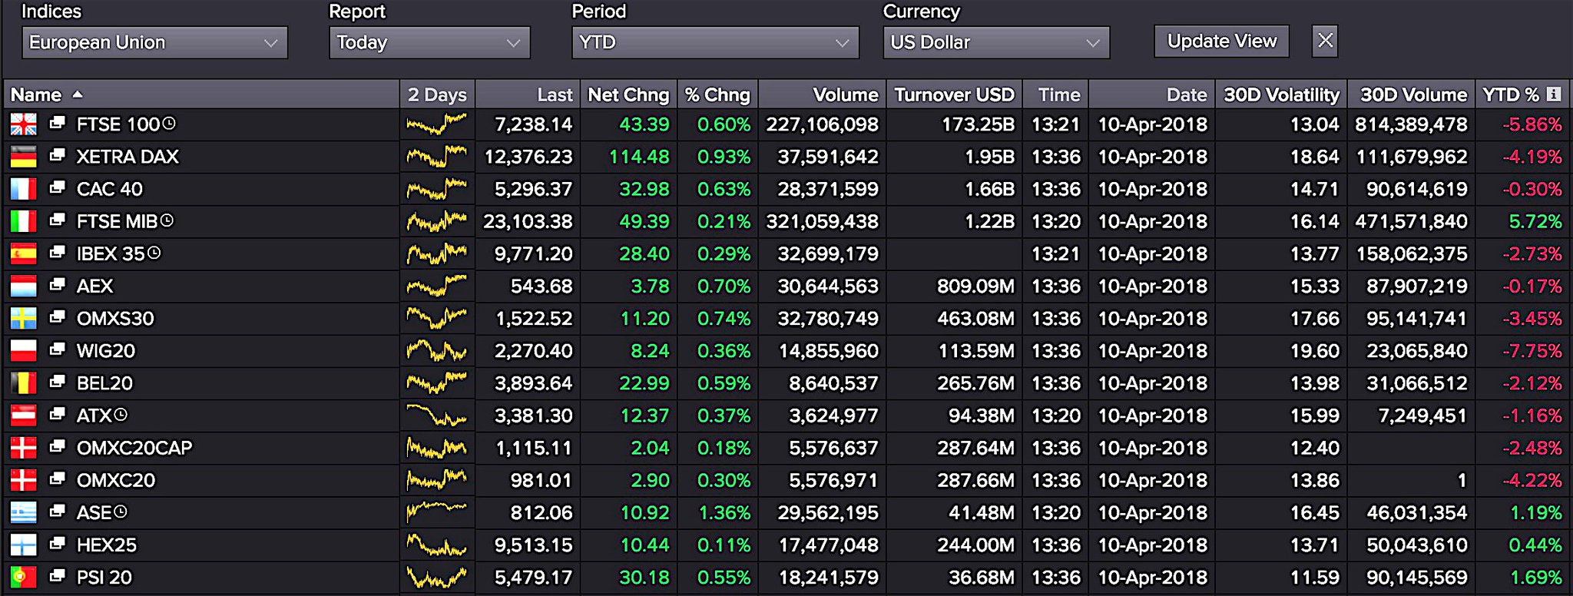1573x596 pixels.
Task: Open the WIG20 two-day sparkline chart
Action: [436, 351]
